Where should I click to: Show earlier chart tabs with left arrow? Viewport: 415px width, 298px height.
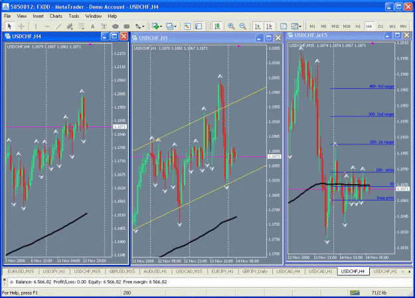pyautogui.click(x=403, y=272)
